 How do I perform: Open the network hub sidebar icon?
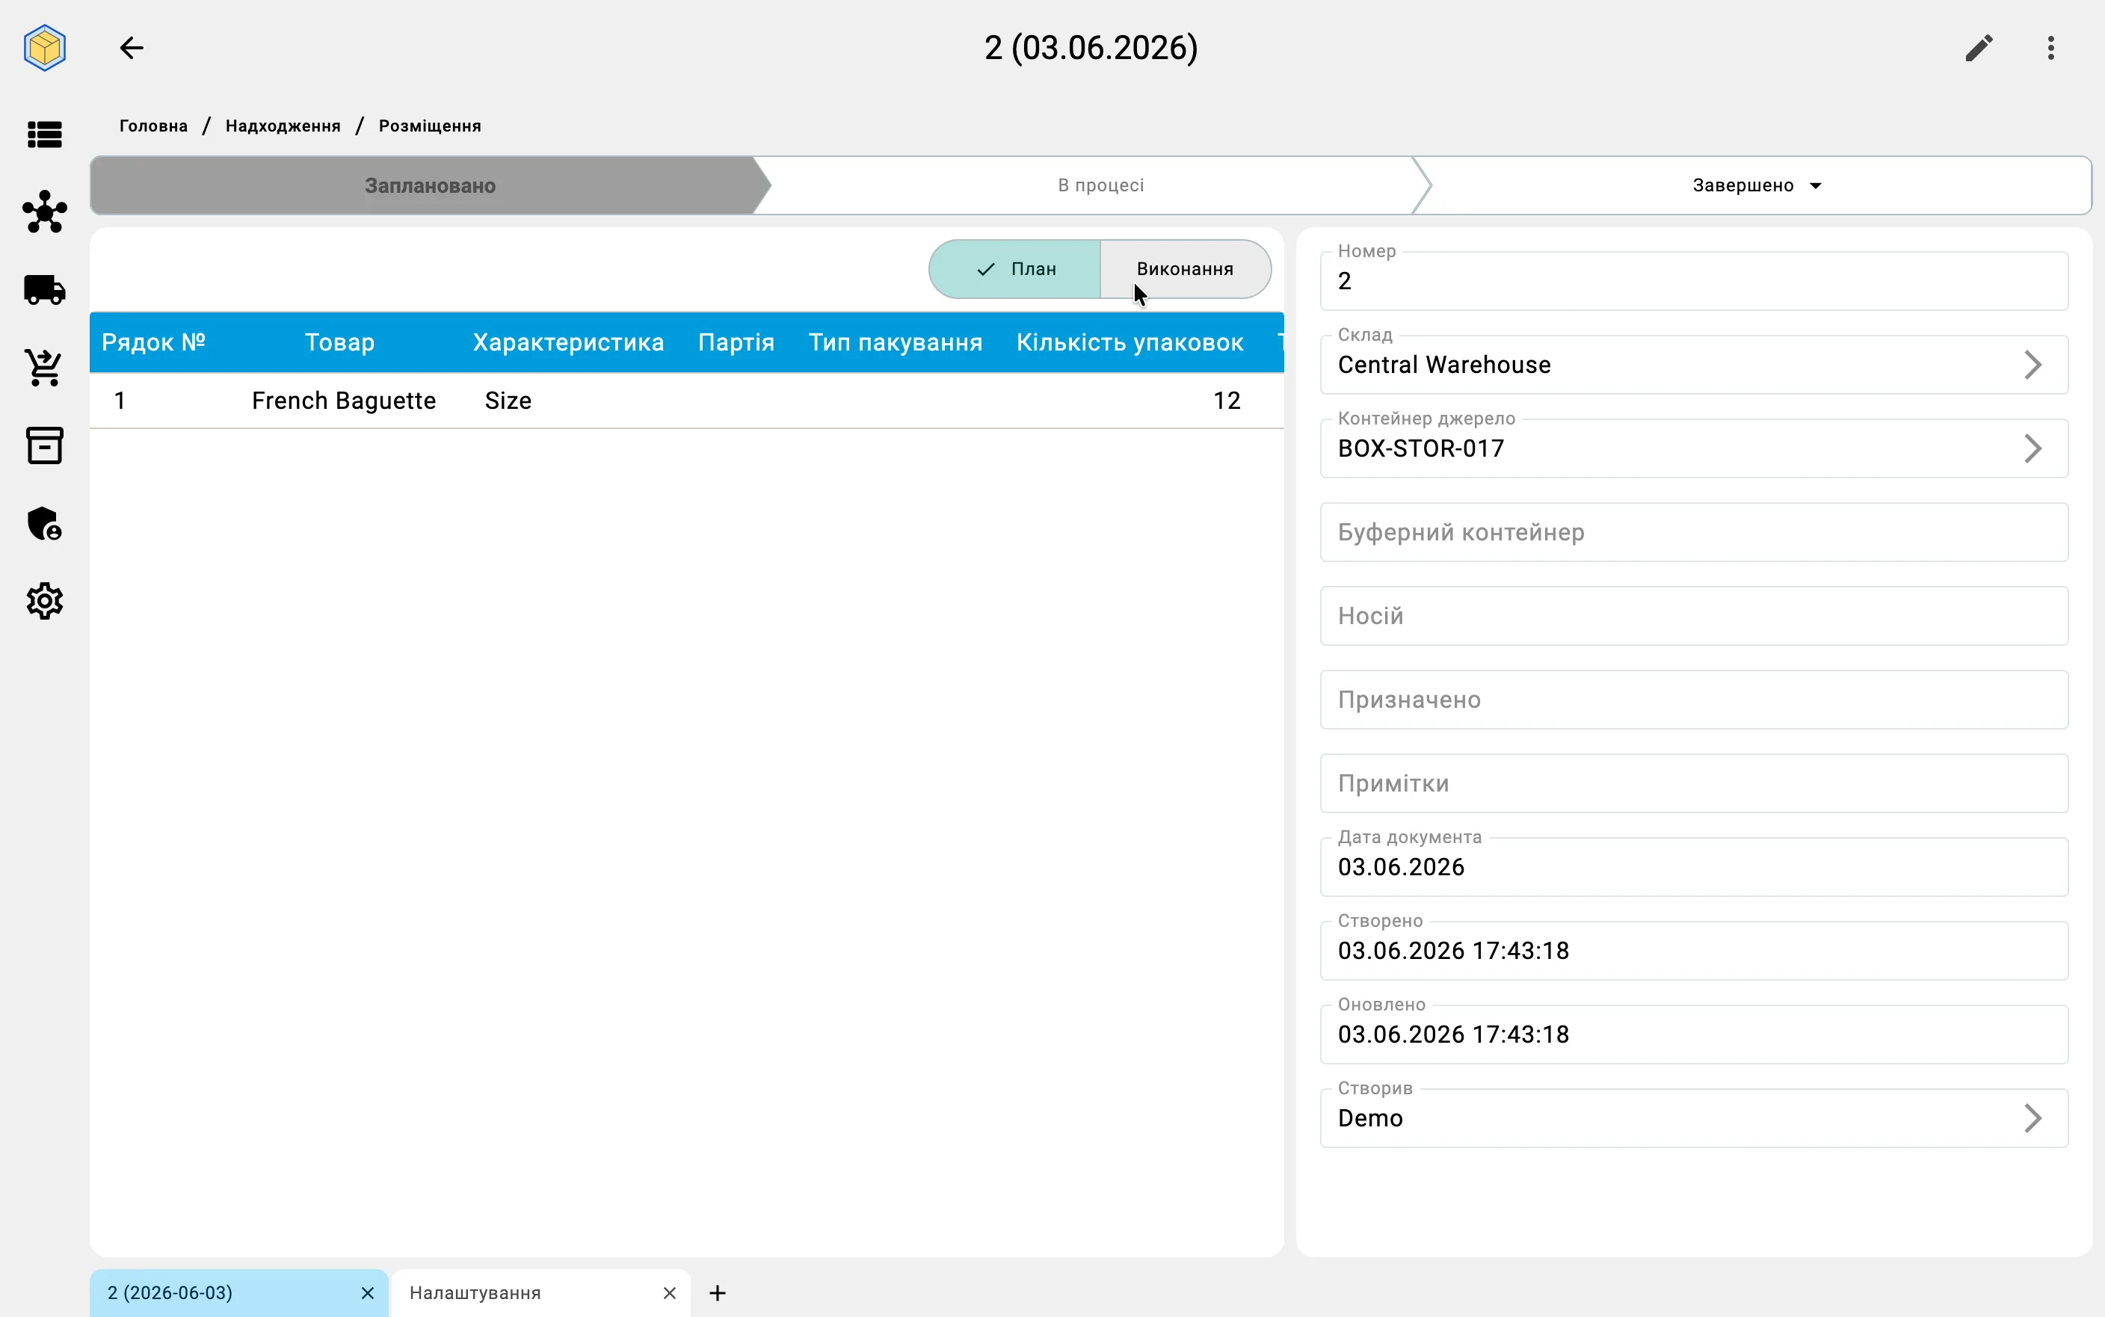pyautogui.click(x=44, y=212)
